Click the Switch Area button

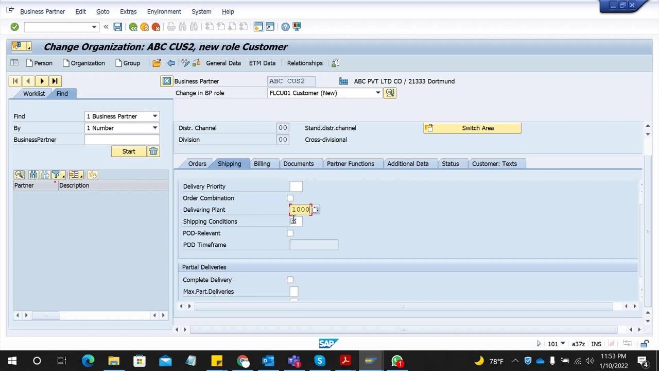[x=472, y=128]
